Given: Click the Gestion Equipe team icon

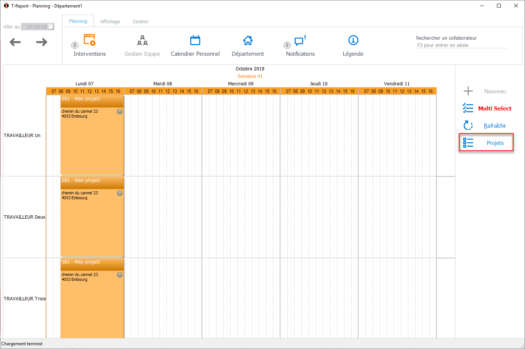Looking at the screenshot, I should [x=142, y=40].
